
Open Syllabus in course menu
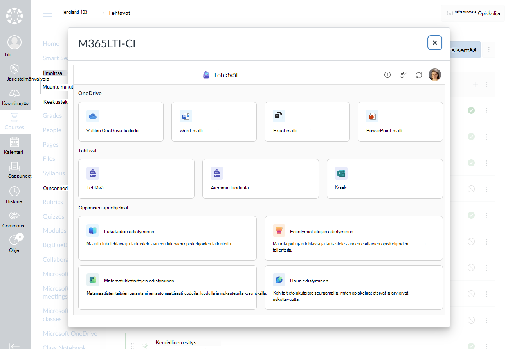tap(54, 173)
